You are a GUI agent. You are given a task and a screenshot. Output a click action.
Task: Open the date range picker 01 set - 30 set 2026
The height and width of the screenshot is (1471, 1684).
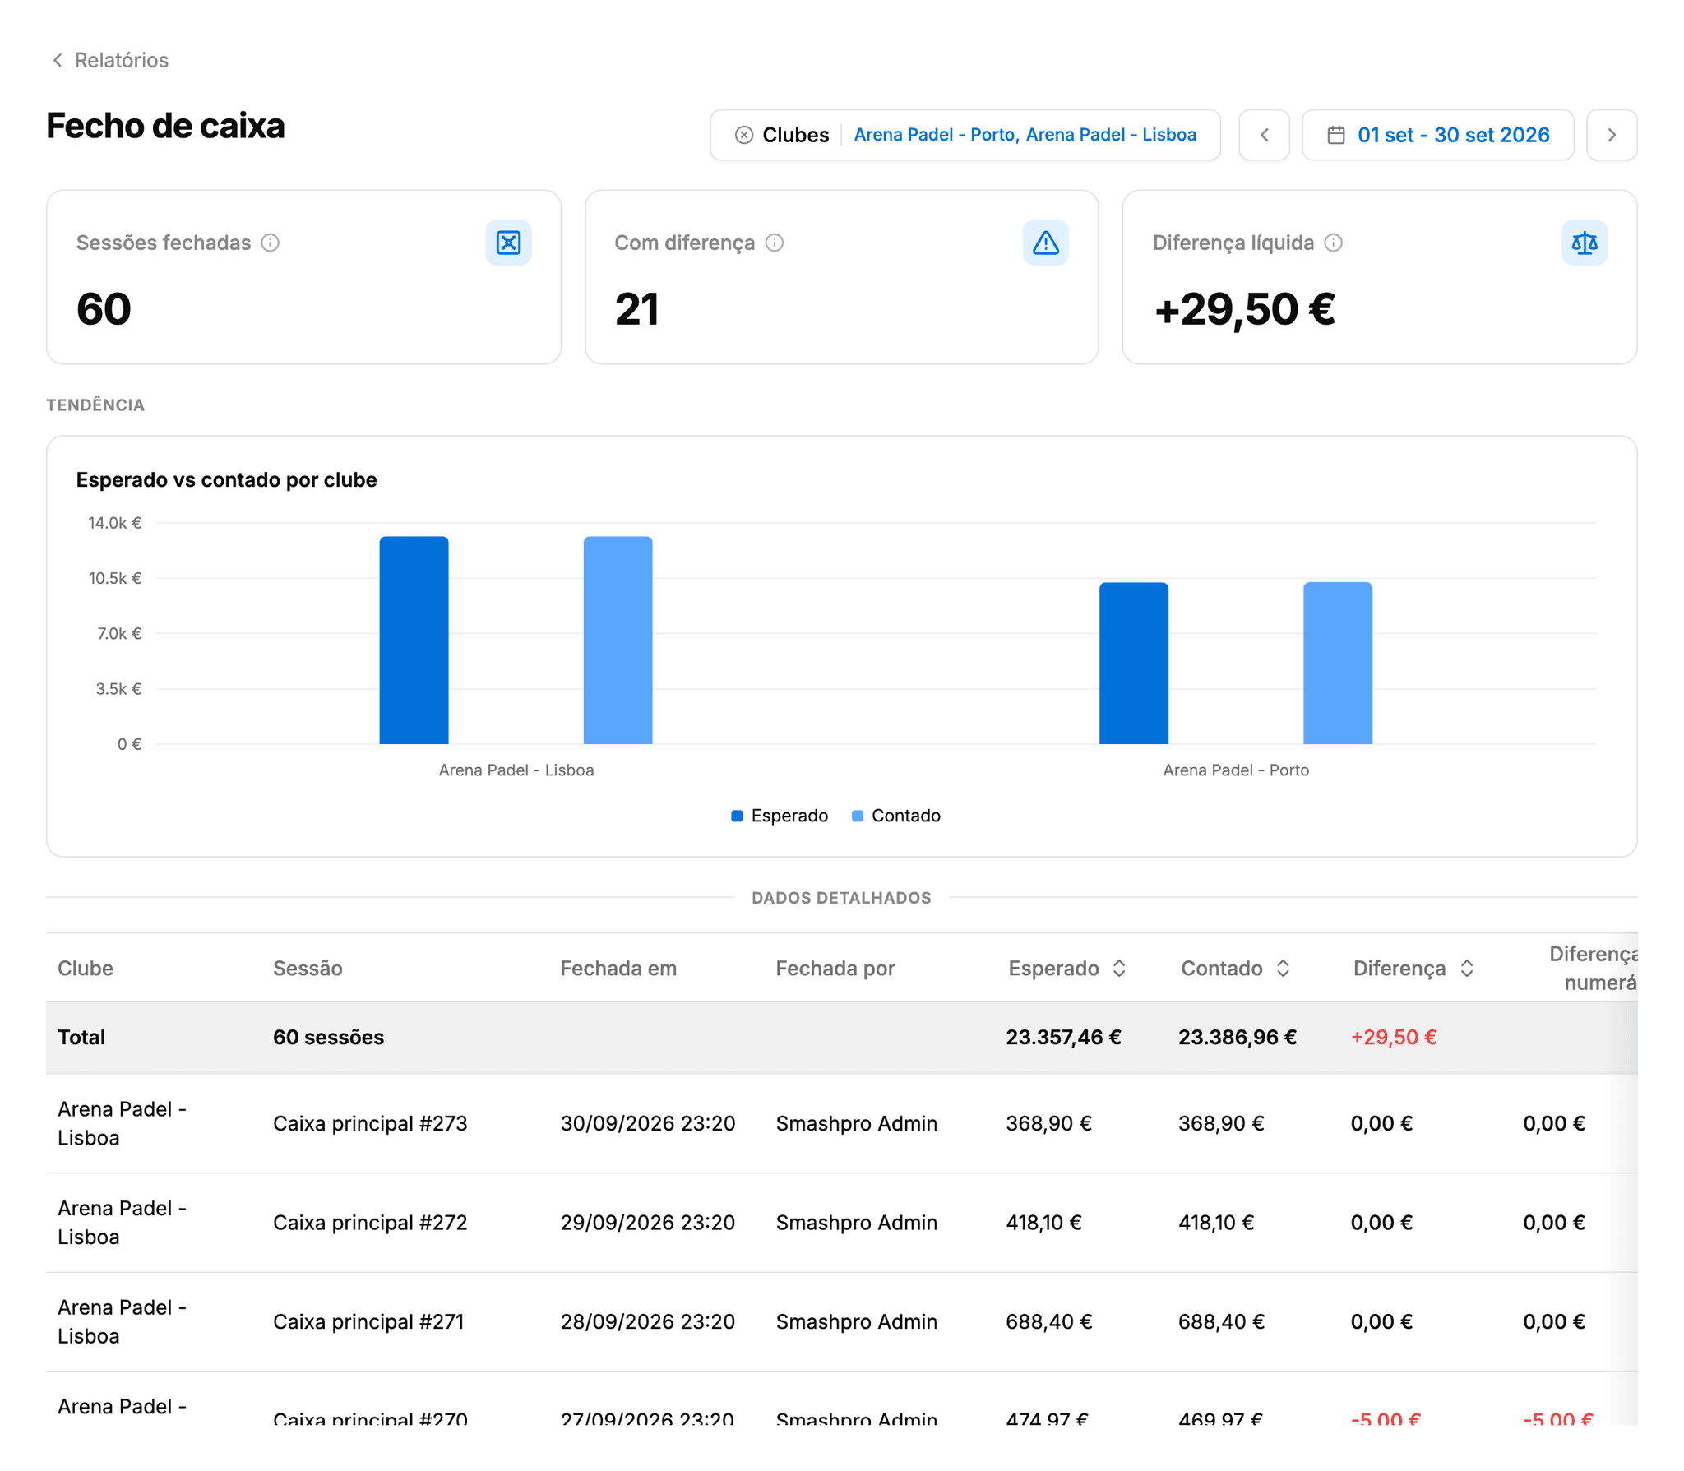click(1437, 135)
